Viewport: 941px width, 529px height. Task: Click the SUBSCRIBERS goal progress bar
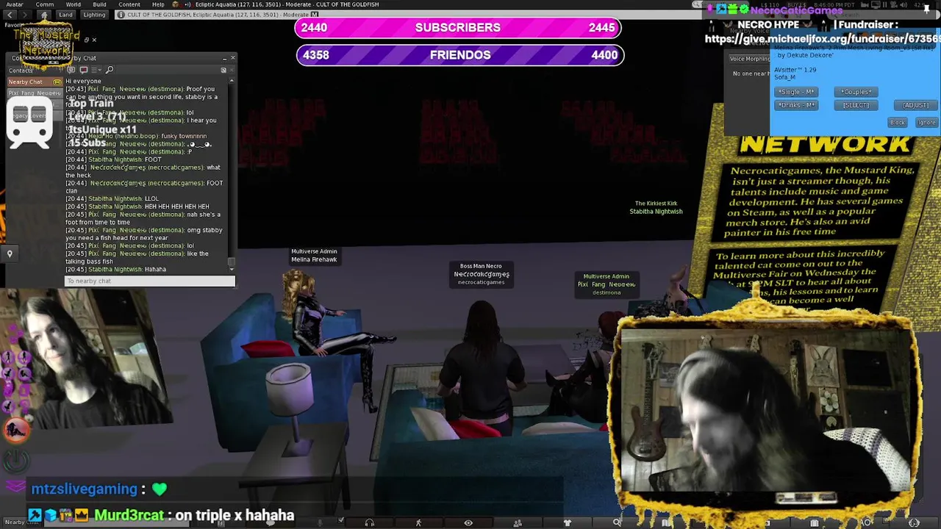tap(459, 28)
